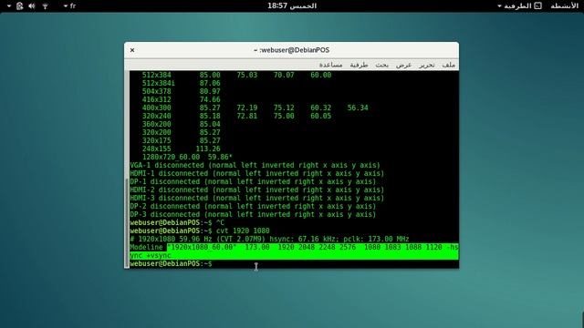Click the DP-3 disconnected line
584x328 pixels.
(253, 214)
